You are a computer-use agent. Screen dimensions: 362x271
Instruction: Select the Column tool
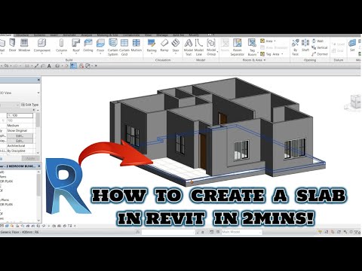click(x=61, y=46)
